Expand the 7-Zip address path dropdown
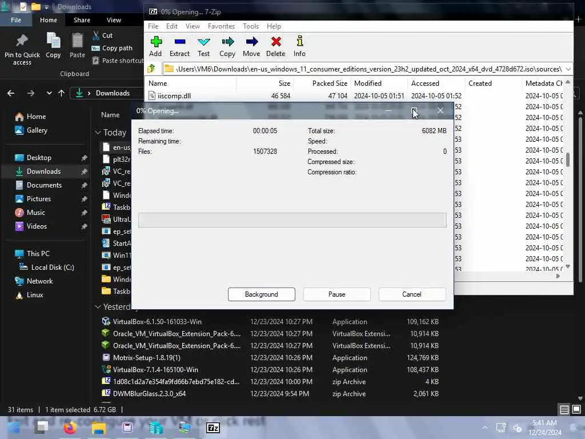Viewport: 585px width, 439px height. [x=568, y=69]
